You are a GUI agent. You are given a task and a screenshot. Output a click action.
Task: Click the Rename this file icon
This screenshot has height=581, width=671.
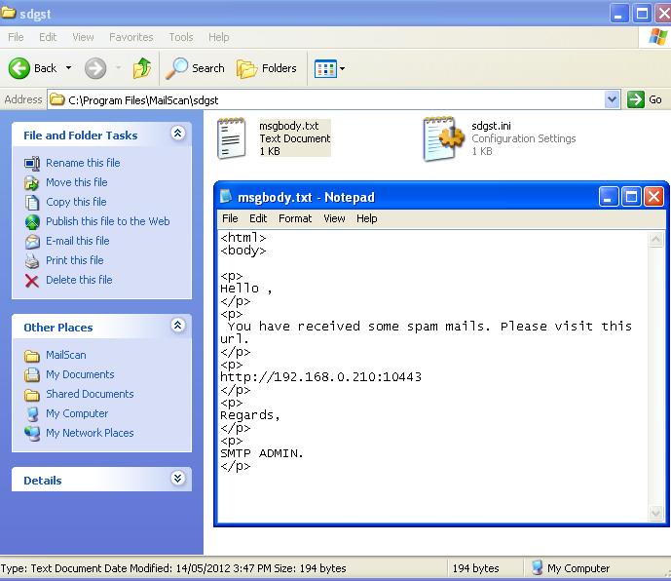point(32,163)
